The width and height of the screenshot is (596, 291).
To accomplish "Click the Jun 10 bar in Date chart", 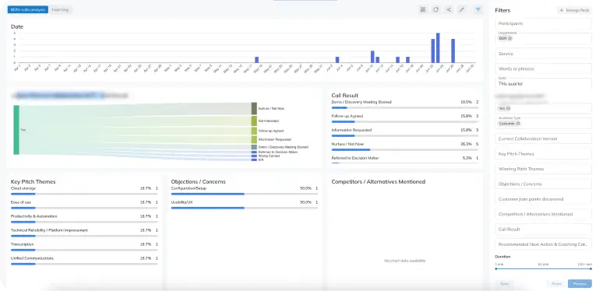I will pyautogui.click(x=372, y=57).
